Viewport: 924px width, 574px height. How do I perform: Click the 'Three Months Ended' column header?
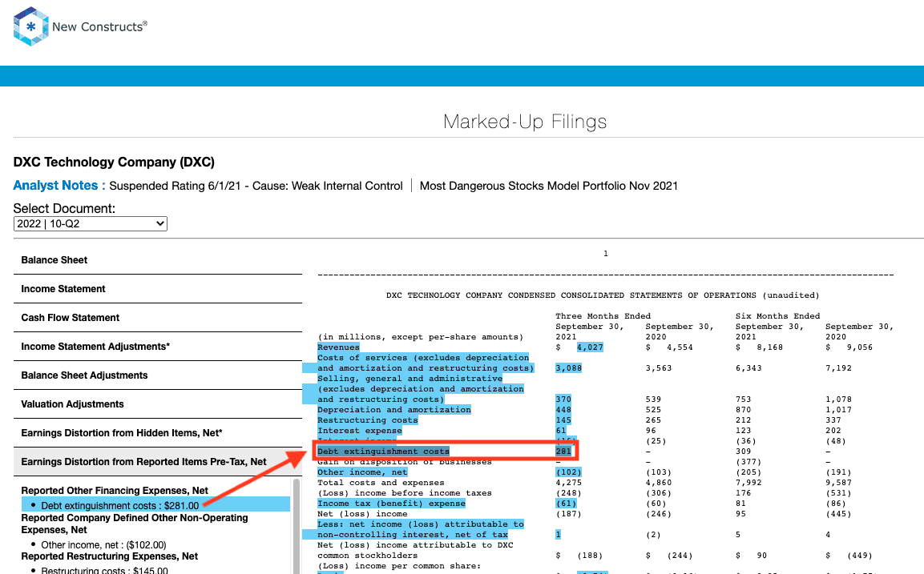603,316
